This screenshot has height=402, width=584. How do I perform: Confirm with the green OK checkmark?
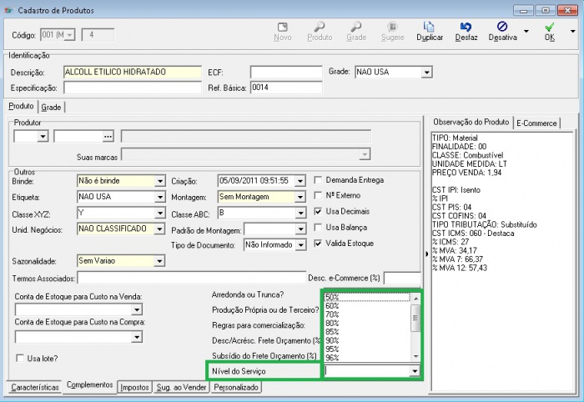(549, 31)
